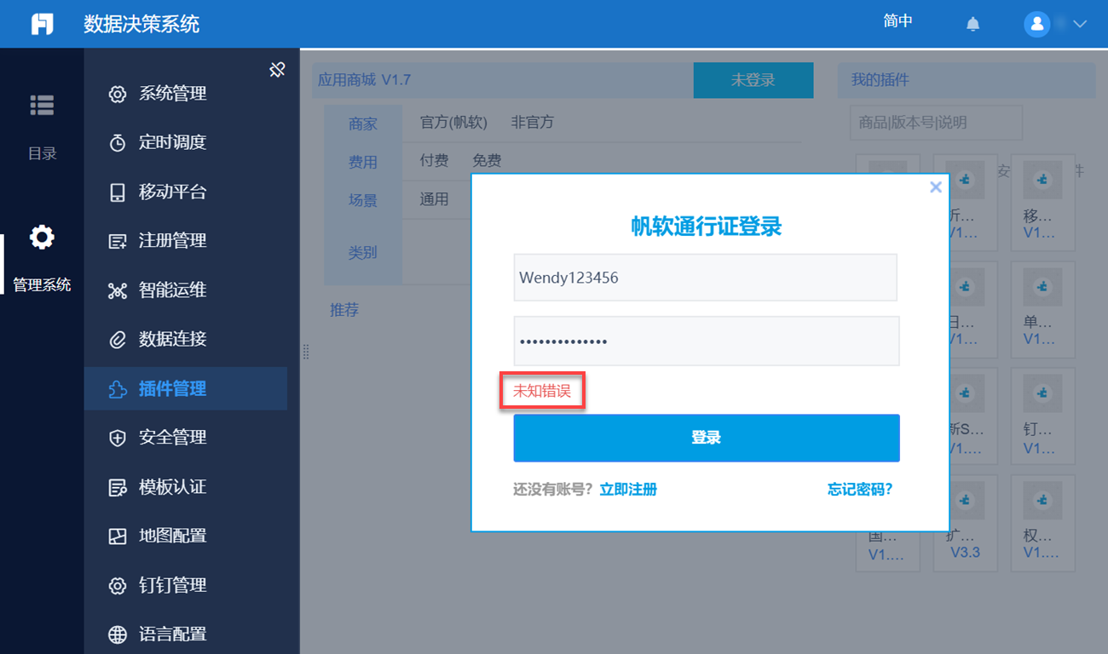Click the 注册管理 icon
1108x654 pixels.
coord(118,241)
